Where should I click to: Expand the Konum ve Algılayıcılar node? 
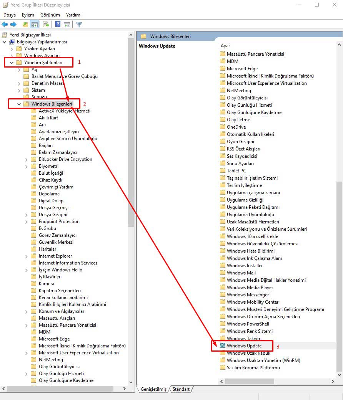26,311
